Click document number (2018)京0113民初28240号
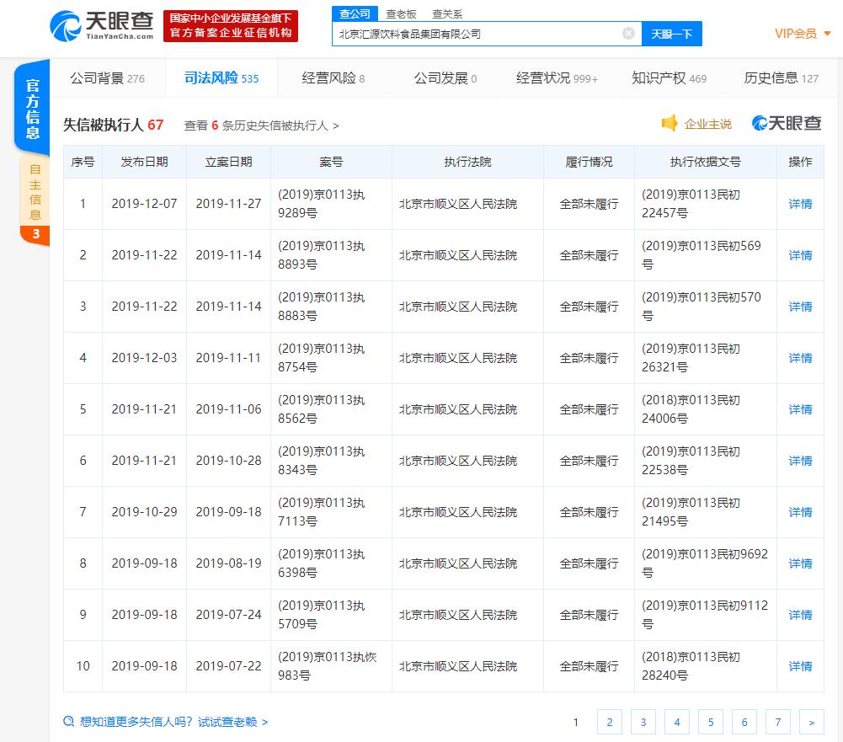The width and height of the screenshot is (843, 742). [691, 666]
